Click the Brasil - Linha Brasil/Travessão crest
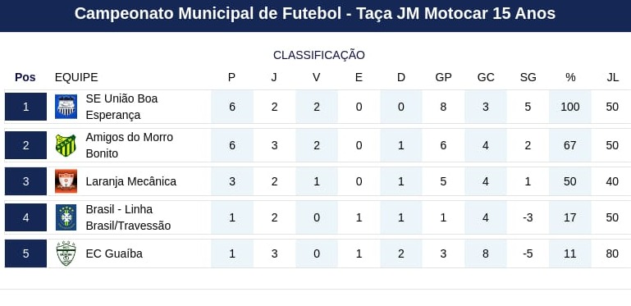 (66, 217)
